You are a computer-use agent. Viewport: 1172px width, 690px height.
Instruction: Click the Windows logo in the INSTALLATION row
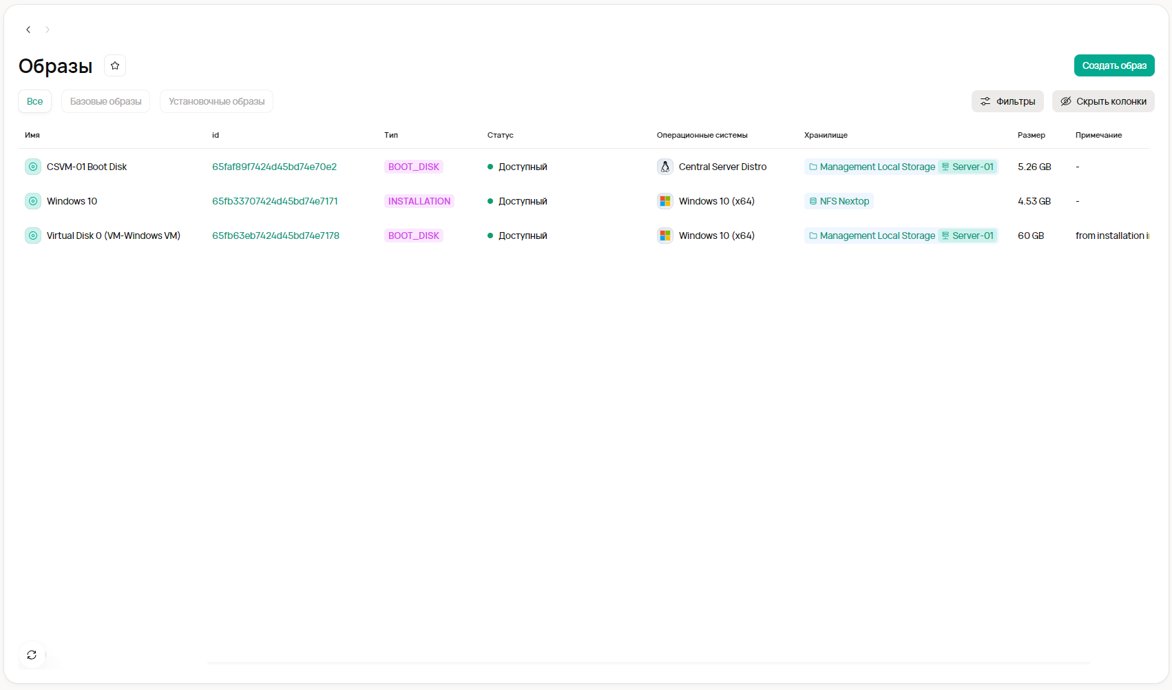coord(665,201)
